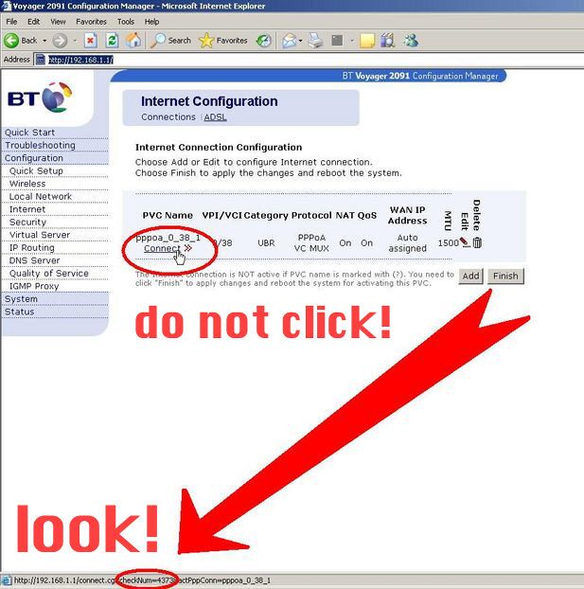Viewport: 584px width, 589px height.
Task: Open Quick Setup sidebar item
Action: 36,170
